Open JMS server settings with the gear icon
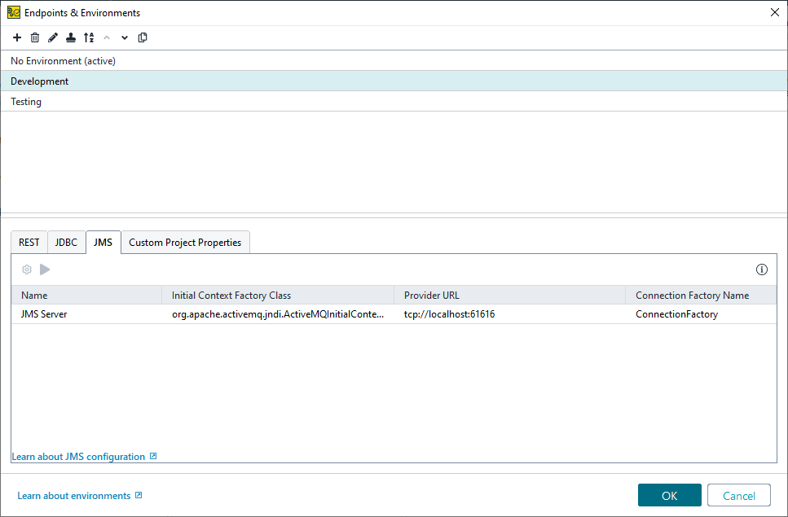The image size is (788, 517). point(27,269)
